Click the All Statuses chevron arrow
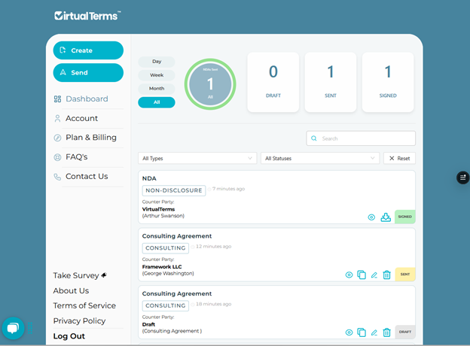The height and width of the screenshot is (346, 470). (372, 159)
